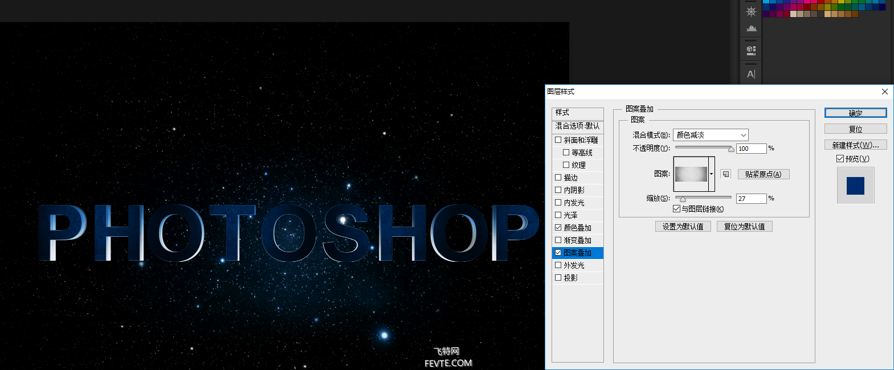
Task: Open the Histogram panel icon
Action: (x=751, y=28)
